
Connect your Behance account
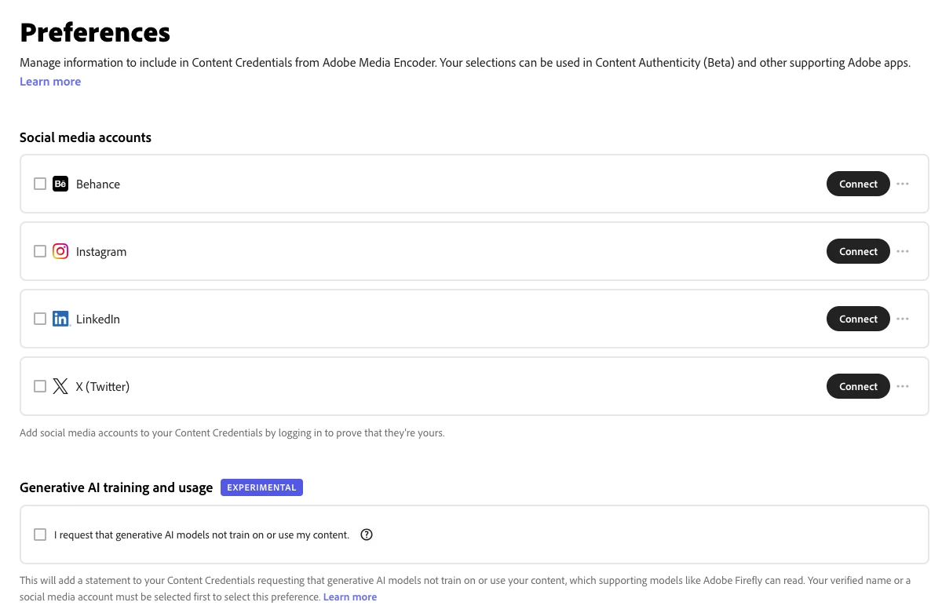click(x=858, y=184)
